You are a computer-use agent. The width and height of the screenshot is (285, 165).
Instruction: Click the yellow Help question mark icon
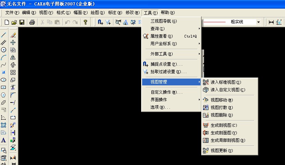pos(85,22)
